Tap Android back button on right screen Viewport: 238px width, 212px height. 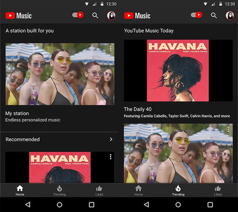147,205
